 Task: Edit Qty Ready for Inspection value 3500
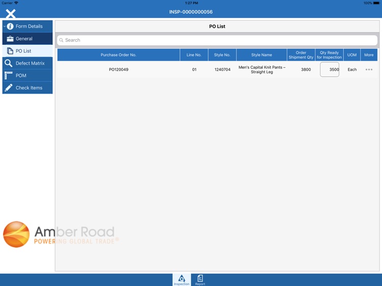pyautogui.click(x=330, y=69)
